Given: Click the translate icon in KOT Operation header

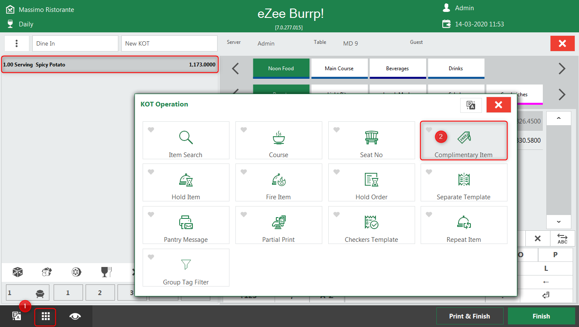Looking at the screenshot, I should 471,105.
